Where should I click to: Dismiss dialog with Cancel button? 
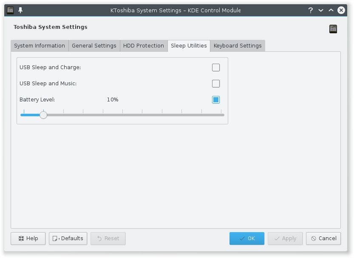click(323, 238)
